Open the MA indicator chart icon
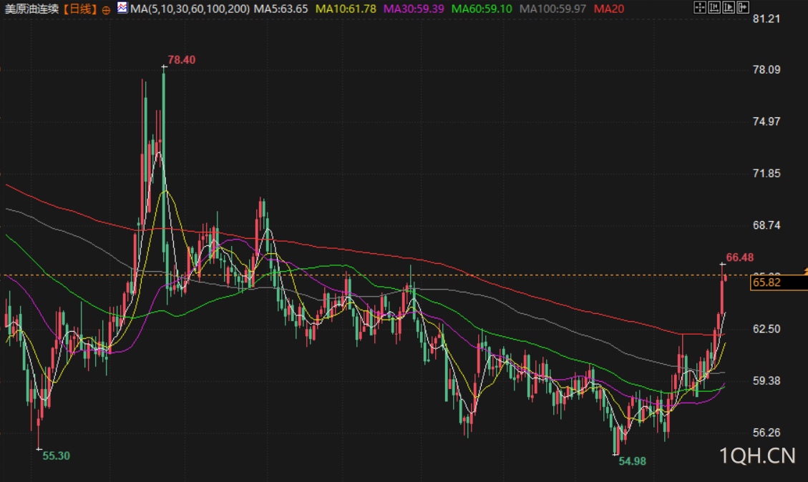 [x=122, y=8]
